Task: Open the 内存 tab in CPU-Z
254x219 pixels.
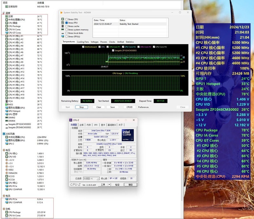Action: 89,125
